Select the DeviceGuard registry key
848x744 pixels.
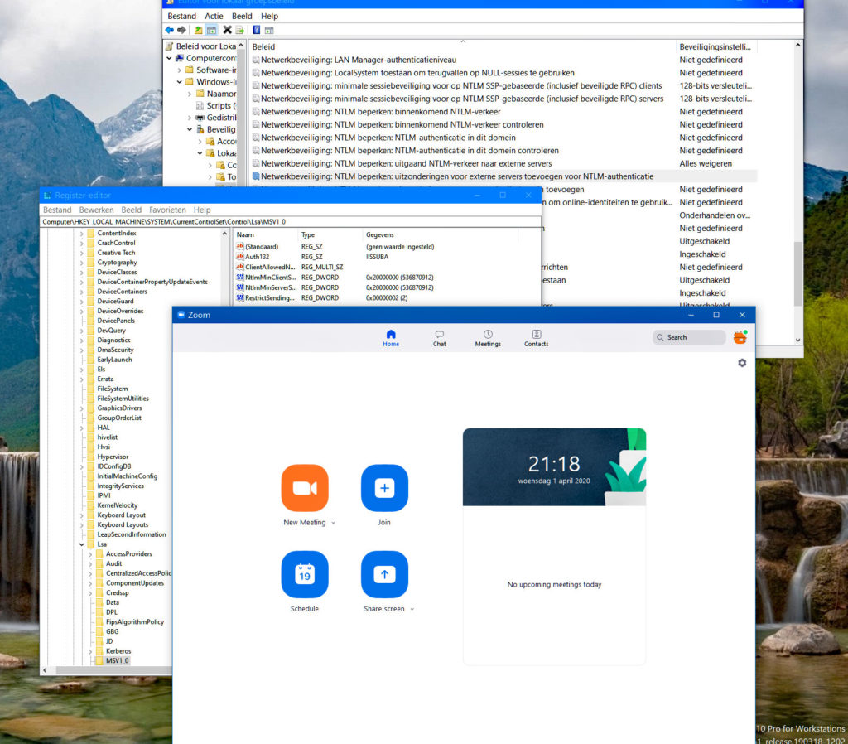tap(115, 302)
